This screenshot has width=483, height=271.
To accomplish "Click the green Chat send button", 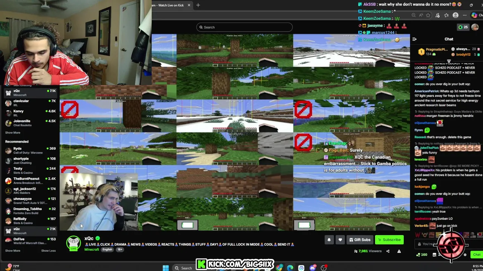I will pos(477,255).
